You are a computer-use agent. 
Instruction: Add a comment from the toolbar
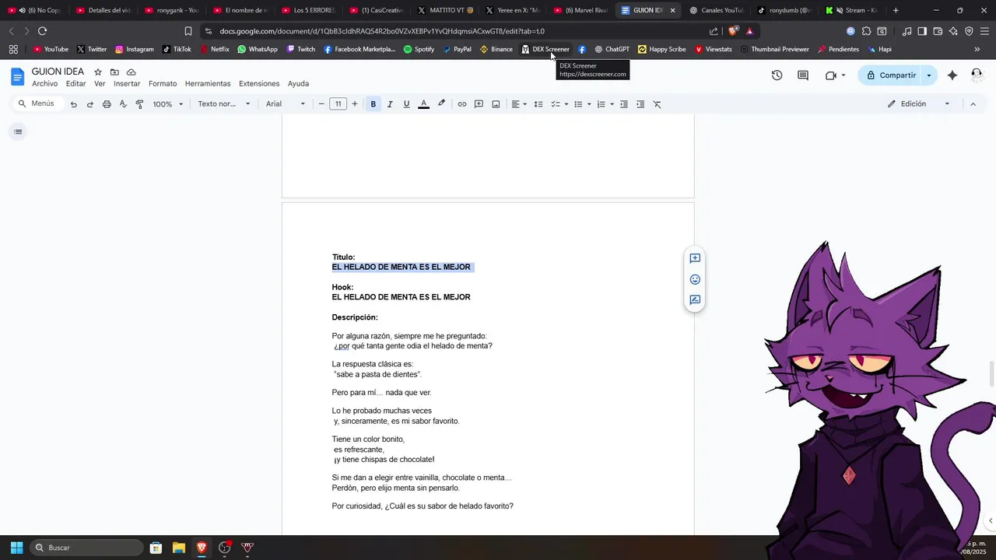[x=479, y=104]
